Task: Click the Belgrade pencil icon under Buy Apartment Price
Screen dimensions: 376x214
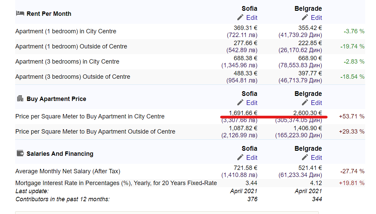Action: 305,103
